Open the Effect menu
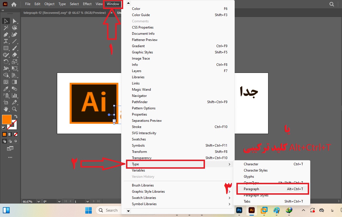The height and width of the screenshot is (217, 342). tap(87, 4)
